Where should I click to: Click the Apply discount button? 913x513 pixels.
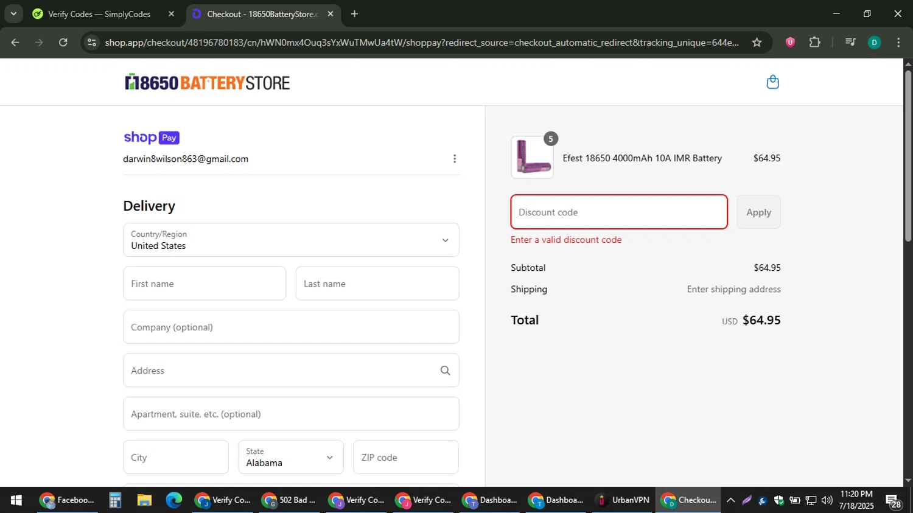coord(758,212)
